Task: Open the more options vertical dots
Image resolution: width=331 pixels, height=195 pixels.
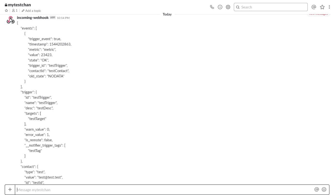Action: coord(329,7)
